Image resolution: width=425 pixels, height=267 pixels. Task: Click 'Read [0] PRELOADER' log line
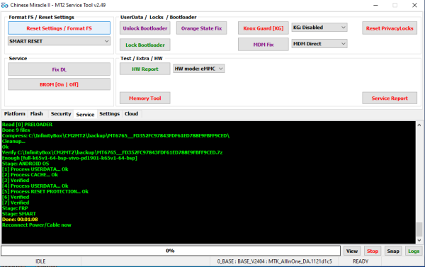[27, 125]
